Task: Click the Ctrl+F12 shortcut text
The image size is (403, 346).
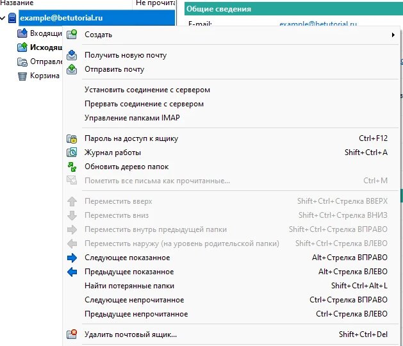Action: click(x=373, y=138)
